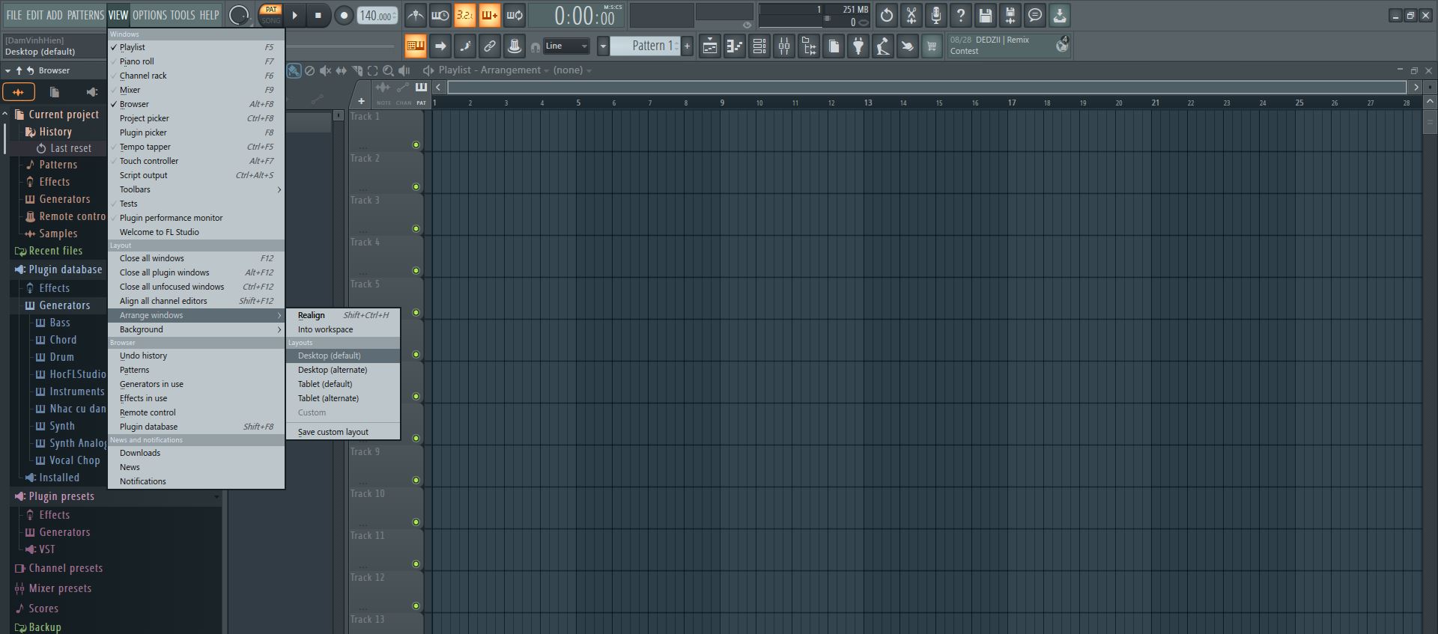Click the main volume knob
The width and height of the screenshot is (1438, 634).
coord(239,15)
